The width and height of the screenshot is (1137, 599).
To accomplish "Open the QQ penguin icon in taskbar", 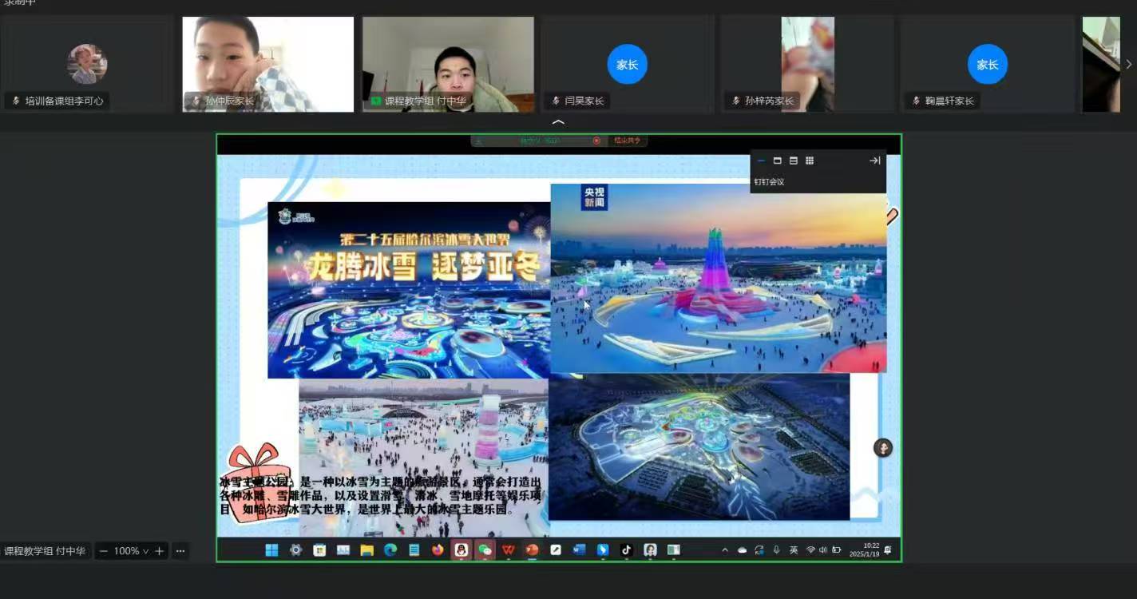I will [x=462, y=549].
